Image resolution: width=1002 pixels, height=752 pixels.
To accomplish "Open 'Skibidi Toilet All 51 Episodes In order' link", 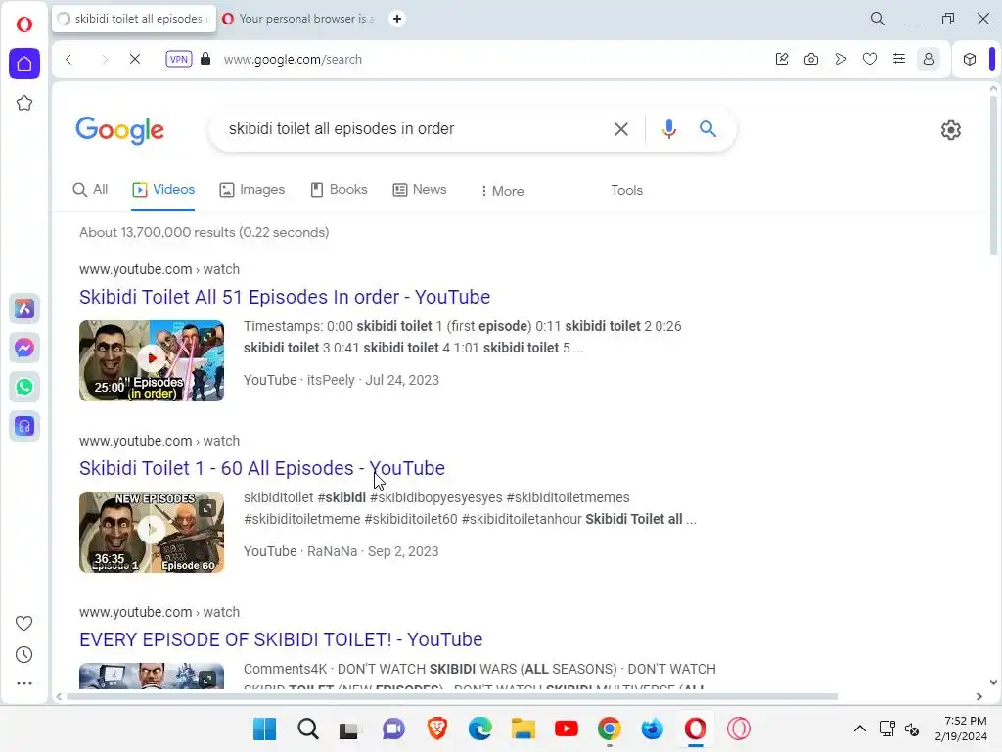I will (x=285, y=297).
